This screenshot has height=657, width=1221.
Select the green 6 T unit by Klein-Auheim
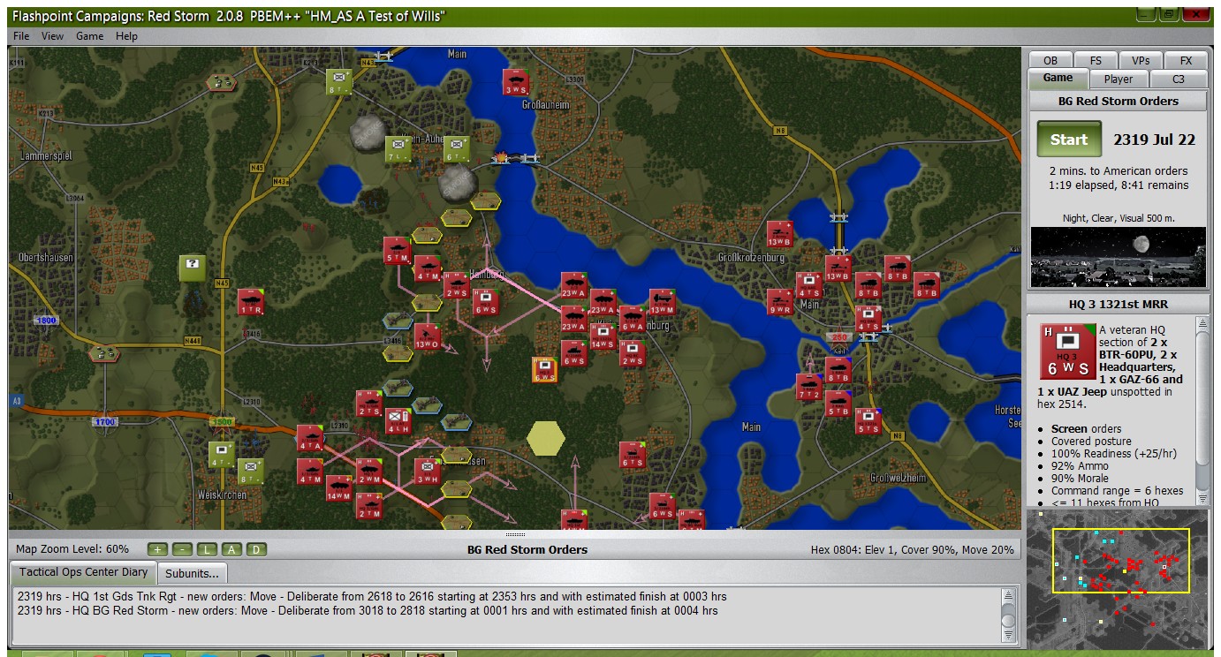click(456, 149)
